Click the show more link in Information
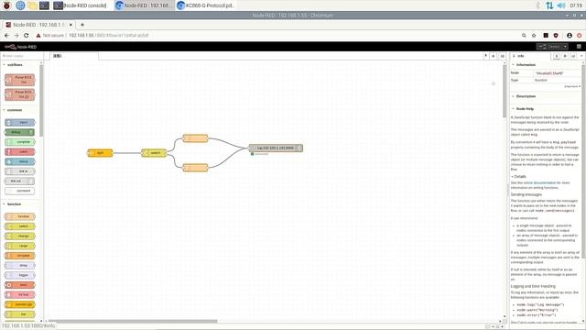 [x=571, y=86]
